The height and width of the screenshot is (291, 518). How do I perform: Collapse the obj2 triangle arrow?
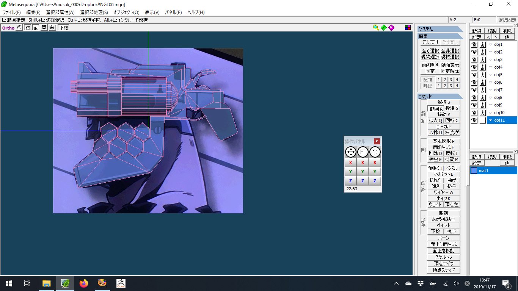pyautogui.click(x=490, y=52)
